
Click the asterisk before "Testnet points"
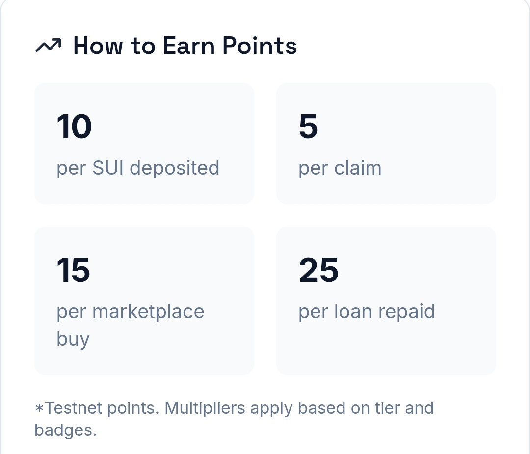39,409
